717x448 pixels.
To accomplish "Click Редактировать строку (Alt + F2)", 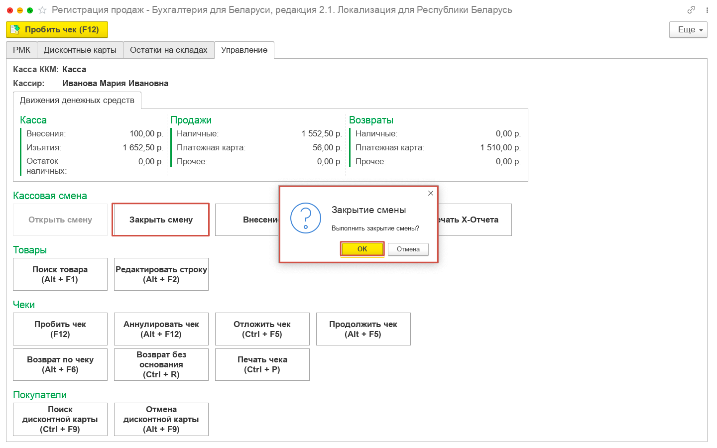I will (x=161, y=274).
